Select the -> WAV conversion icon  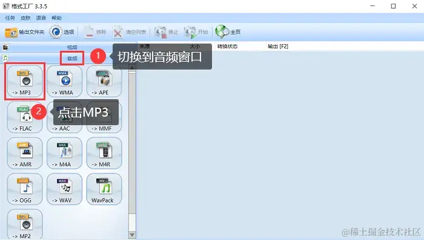coord(64,189)
